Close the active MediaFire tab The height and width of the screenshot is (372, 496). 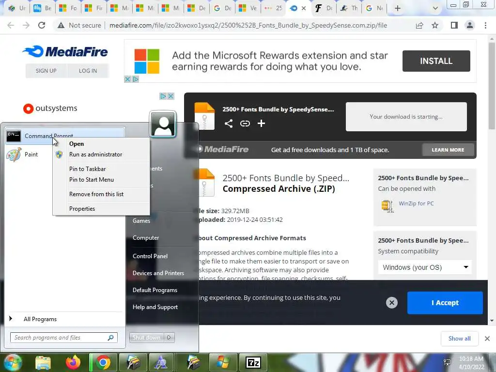pos(304,9)
